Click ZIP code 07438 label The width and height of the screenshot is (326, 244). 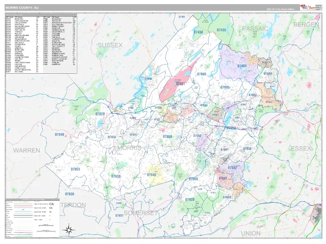click(x=198, y=32)
